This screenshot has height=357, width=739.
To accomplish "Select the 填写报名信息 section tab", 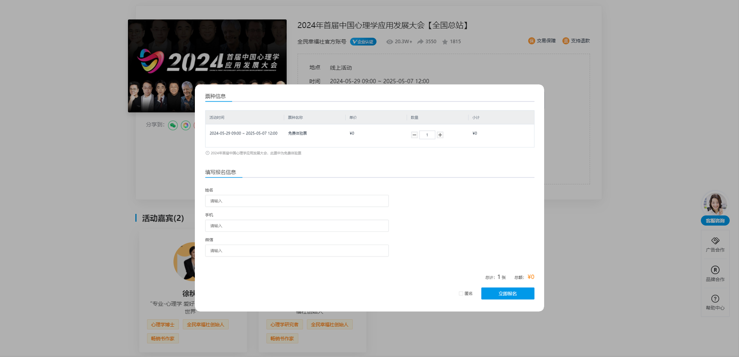I will (221, 172).
